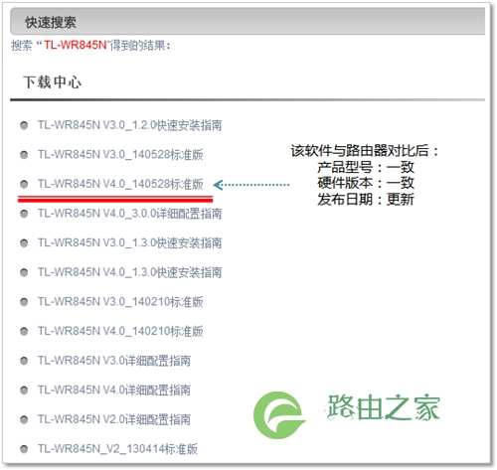Open TL-WR845N V3.0_1.2.0 quick install guide link
The height and width of the screenshot is (470, 497).
[x=129, y=125]
